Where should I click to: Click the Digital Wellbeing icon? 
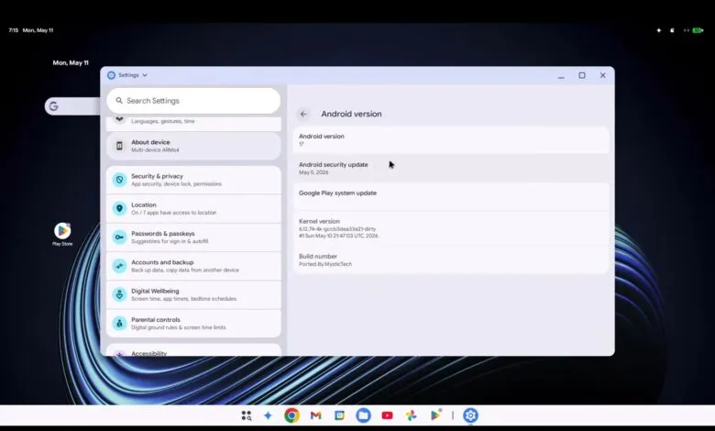119,294
